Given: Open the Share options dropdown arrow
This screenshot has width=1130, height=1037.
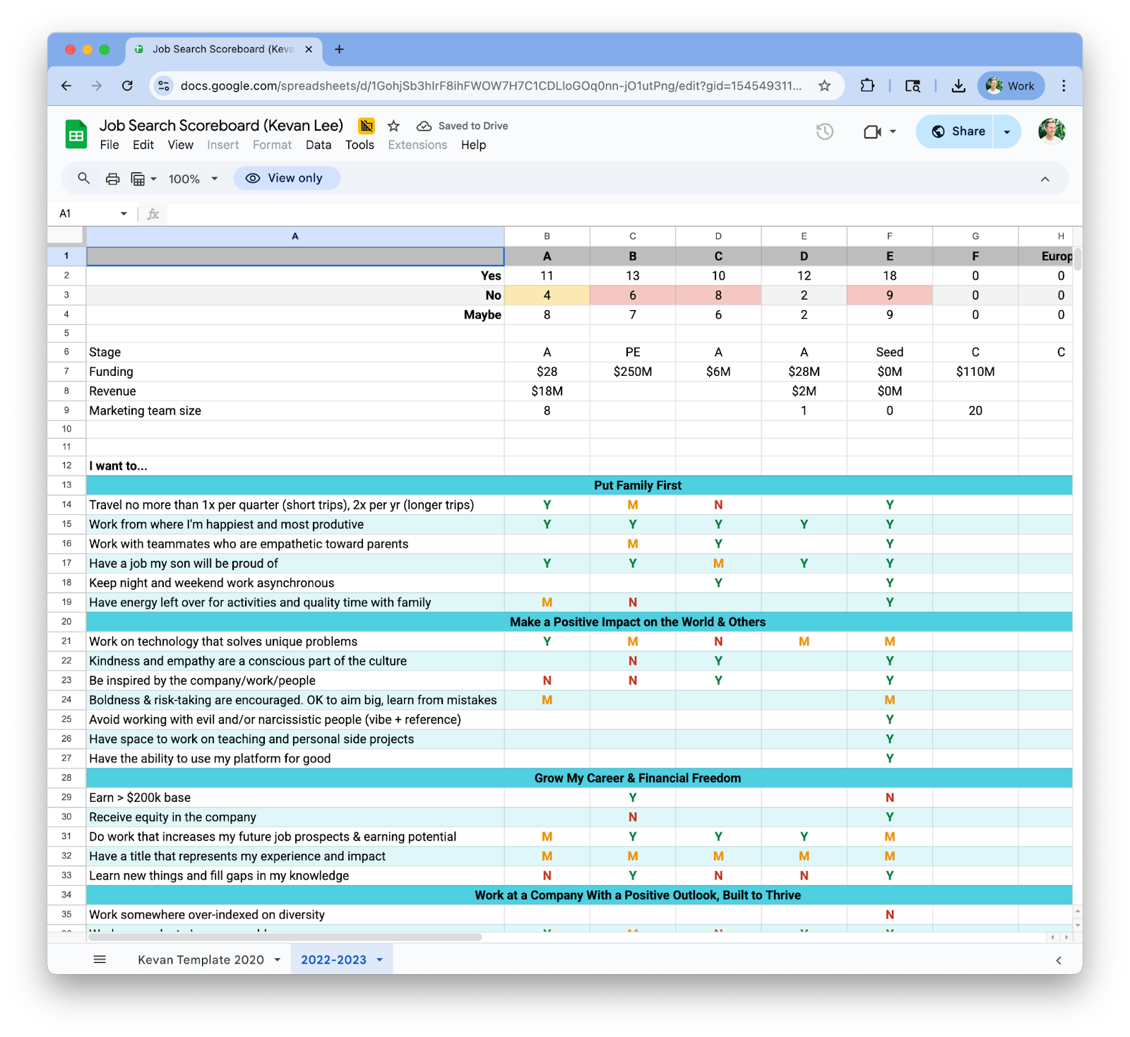Looking at the screenshot, I should pos(1007,131).
